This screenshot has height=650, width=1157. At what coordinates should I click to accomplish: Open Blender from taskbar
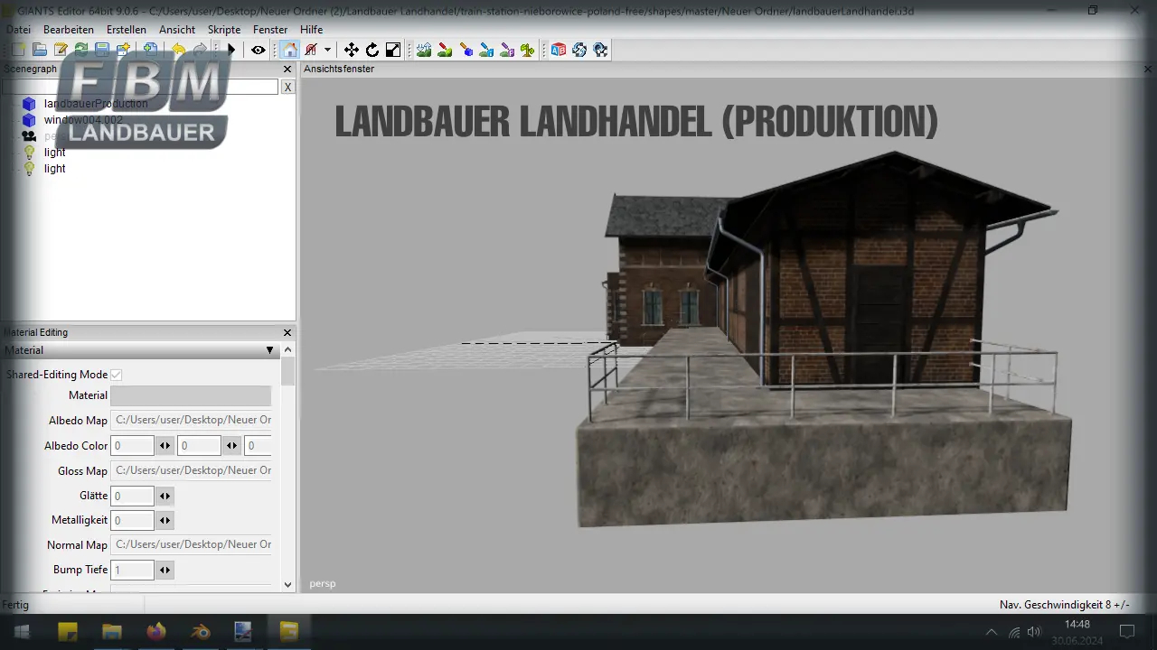tap(200, 631)
